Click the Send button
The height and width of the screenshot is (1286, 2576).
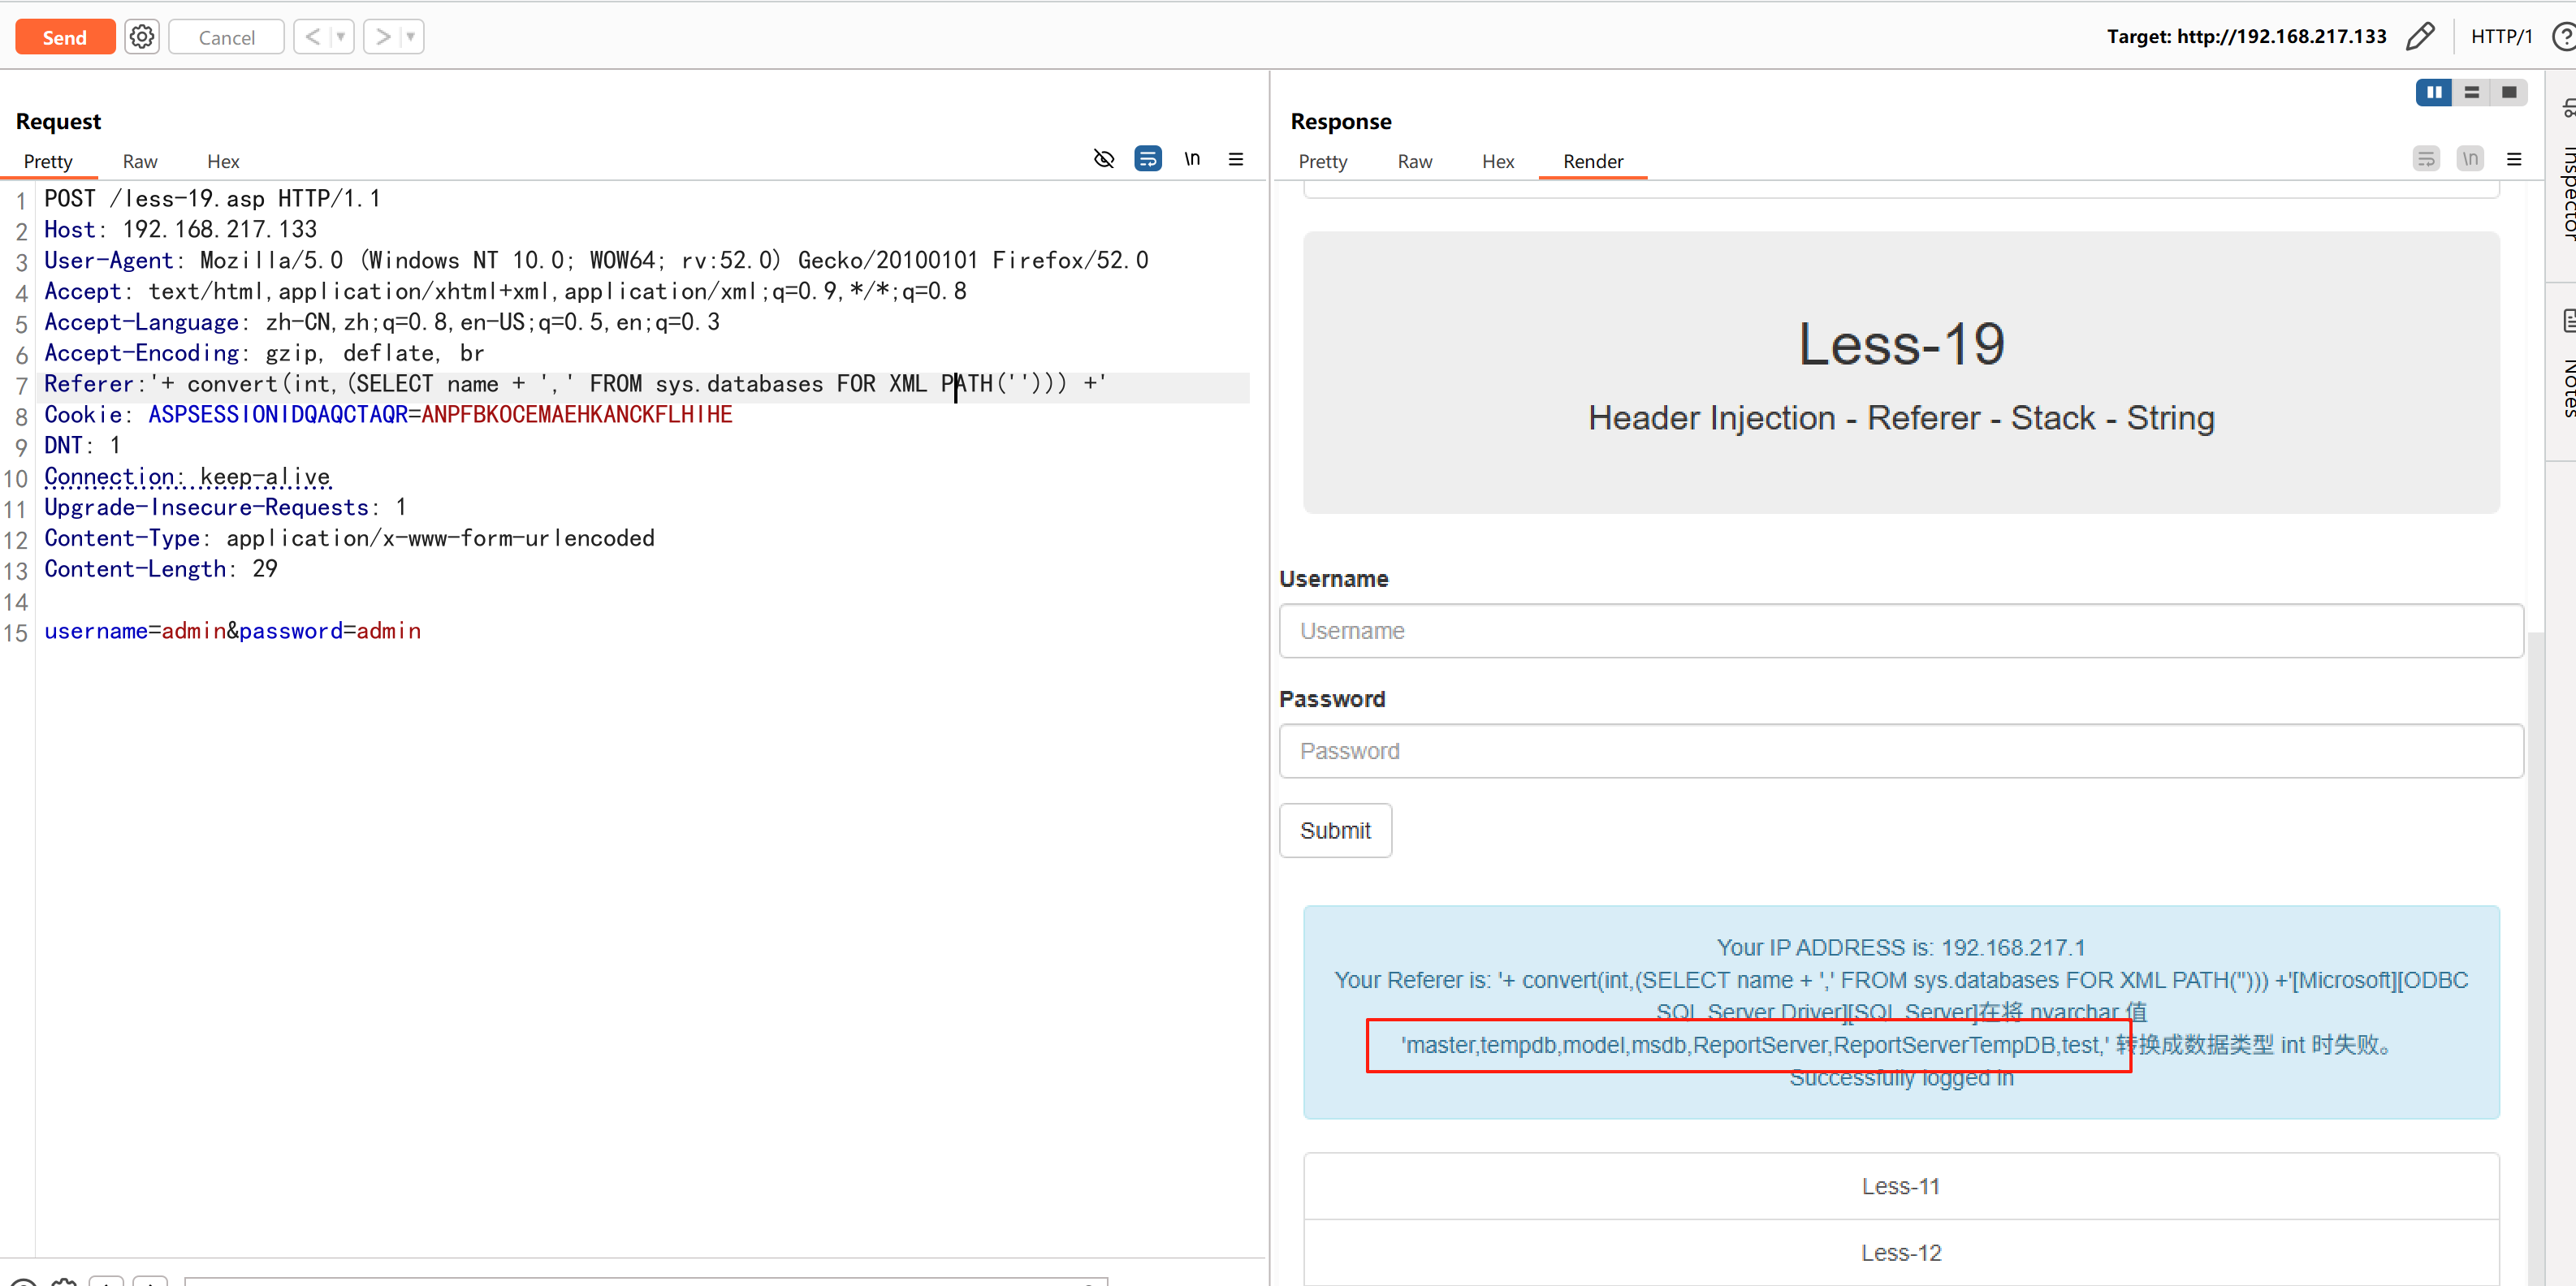point(64,36)
